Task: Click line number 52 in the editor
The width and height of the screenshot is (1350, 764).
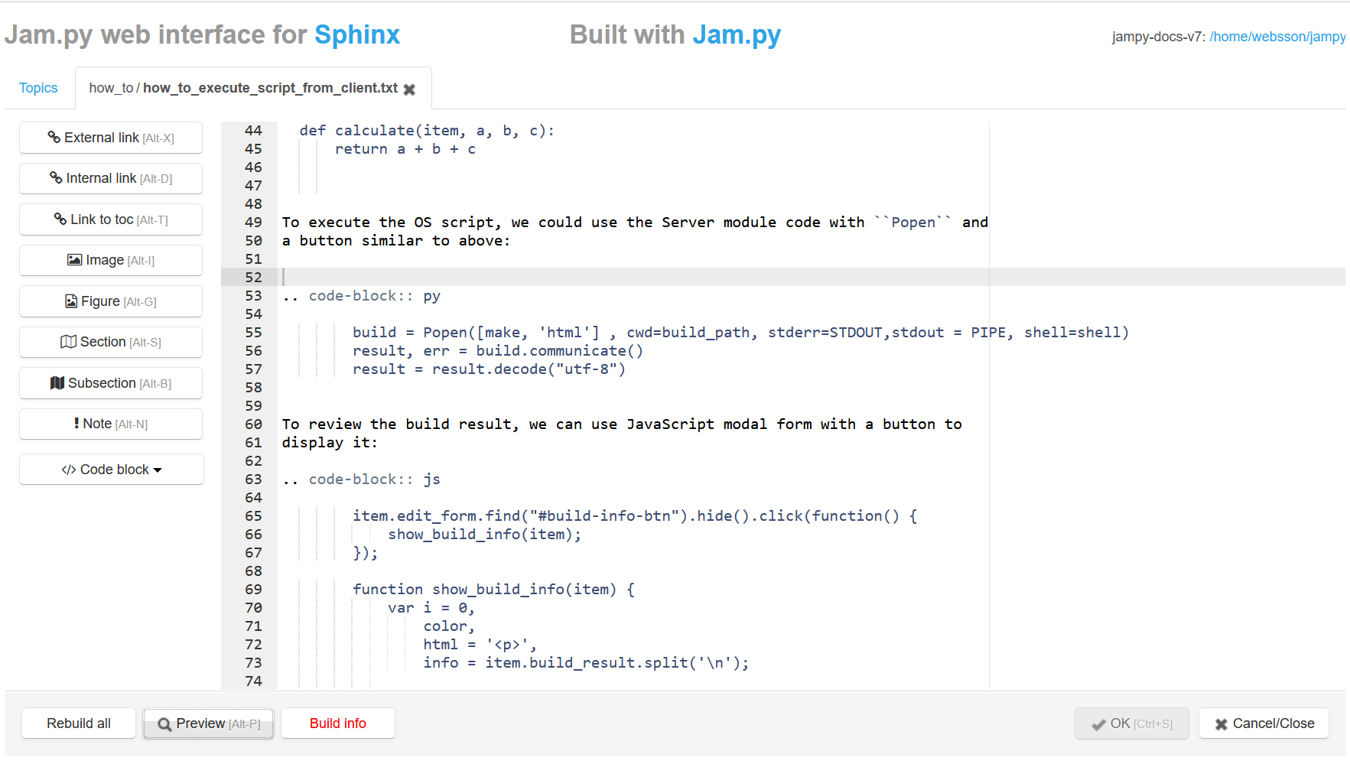Action: (253, 277)
